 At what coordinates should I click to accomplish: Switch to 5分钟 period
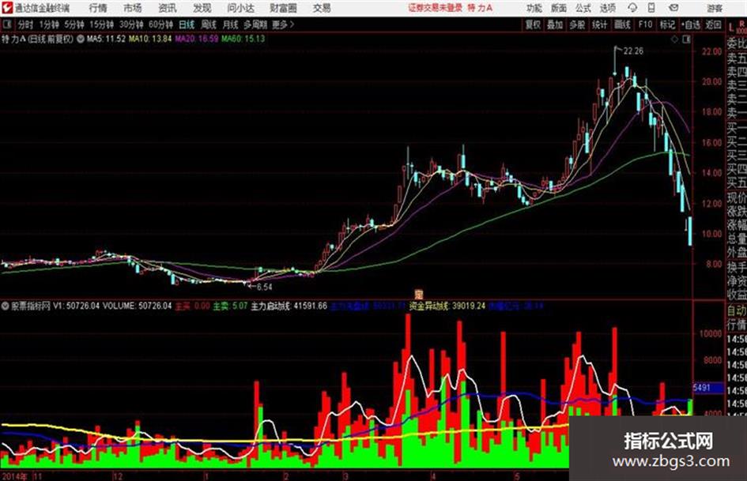coord(74,24)
